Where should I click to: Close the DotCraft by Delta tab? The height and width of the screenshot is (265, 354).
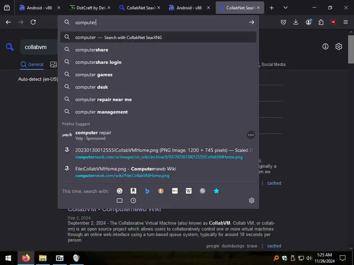pyautogui.click(x=109, y=8)
